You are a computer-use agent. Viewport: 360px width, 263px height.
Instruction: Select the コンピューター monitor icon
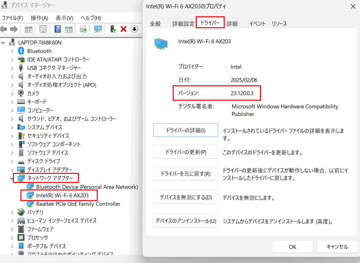coord(21,110)
